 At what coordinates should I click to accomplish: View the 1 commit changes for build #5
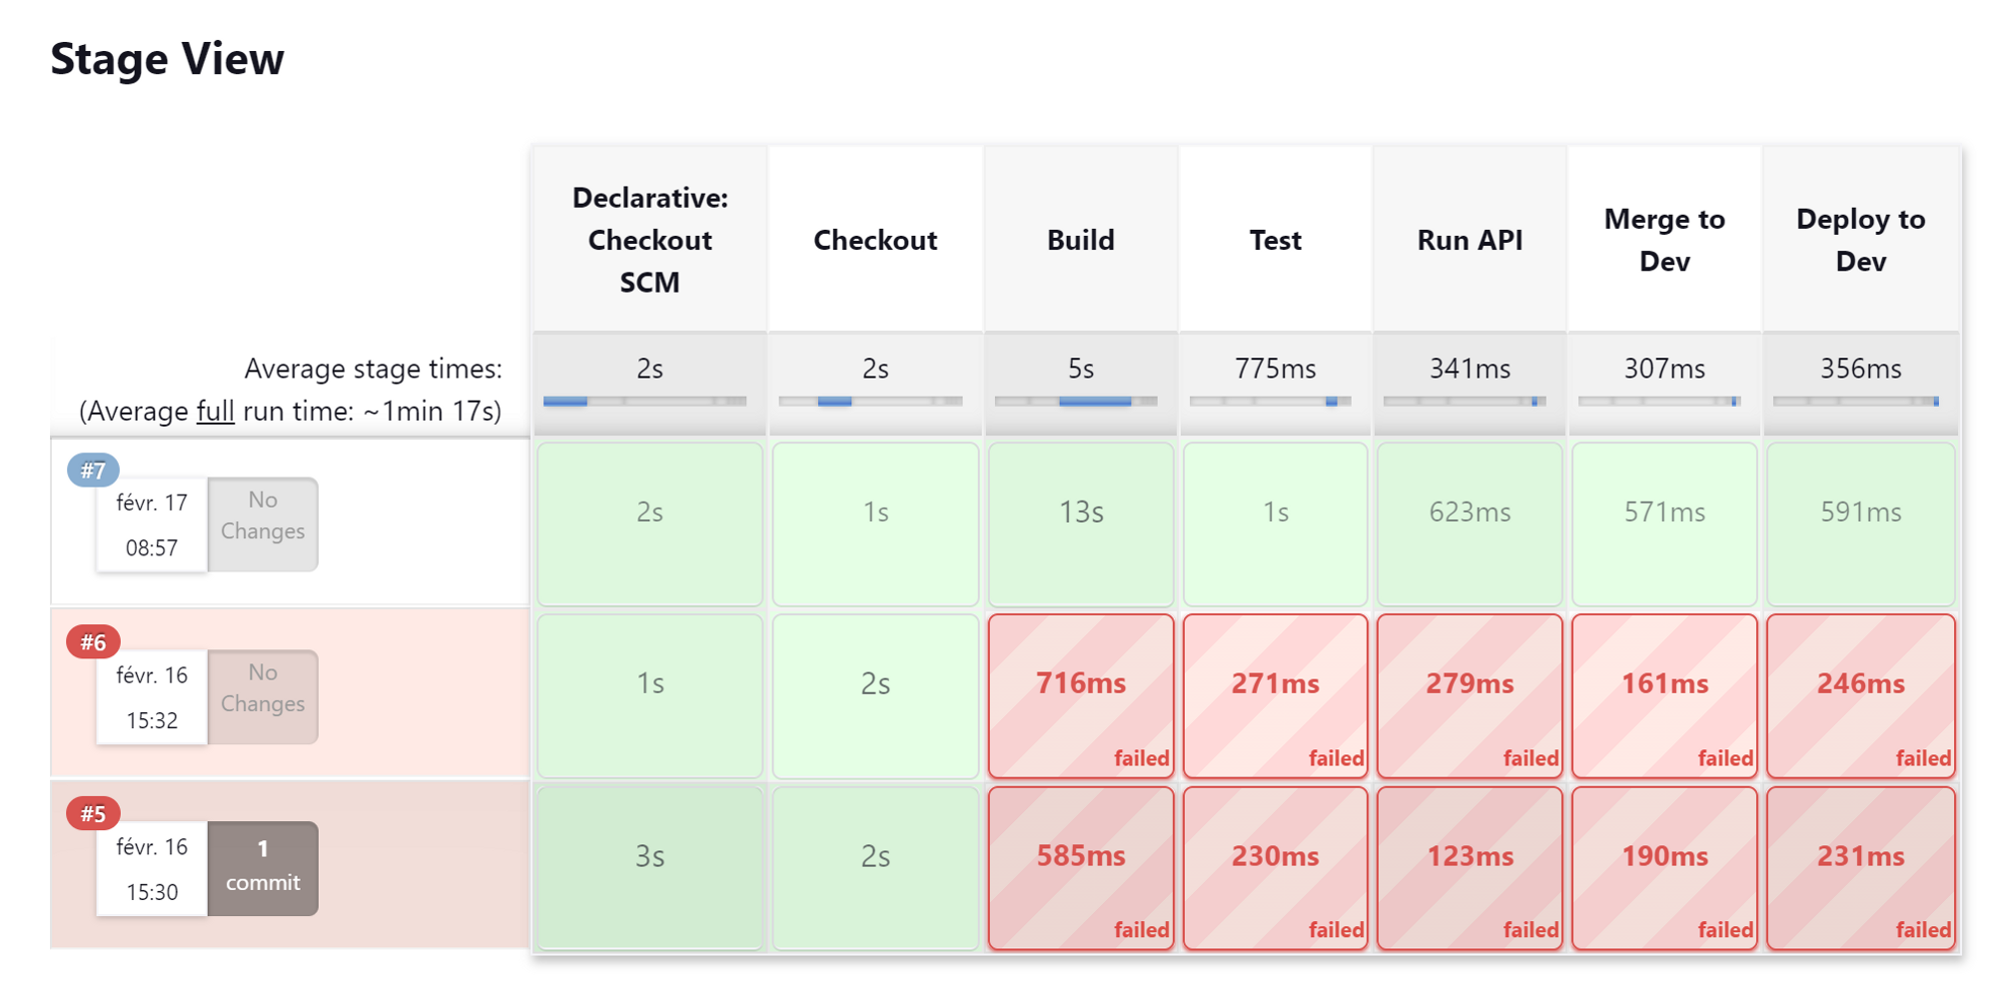point(263,868)
